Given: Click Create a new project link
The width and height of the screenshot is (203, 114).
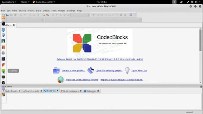Looking at the screenshot, I should (x=73, y=70).
